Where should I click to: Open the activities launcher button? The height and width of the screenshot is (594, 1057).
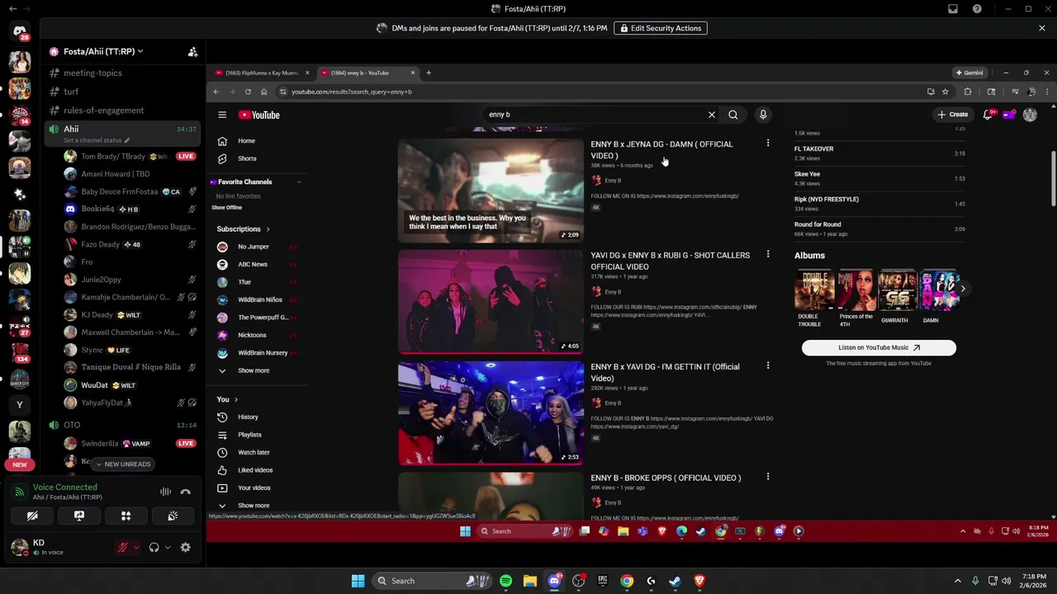pos(126,516)
